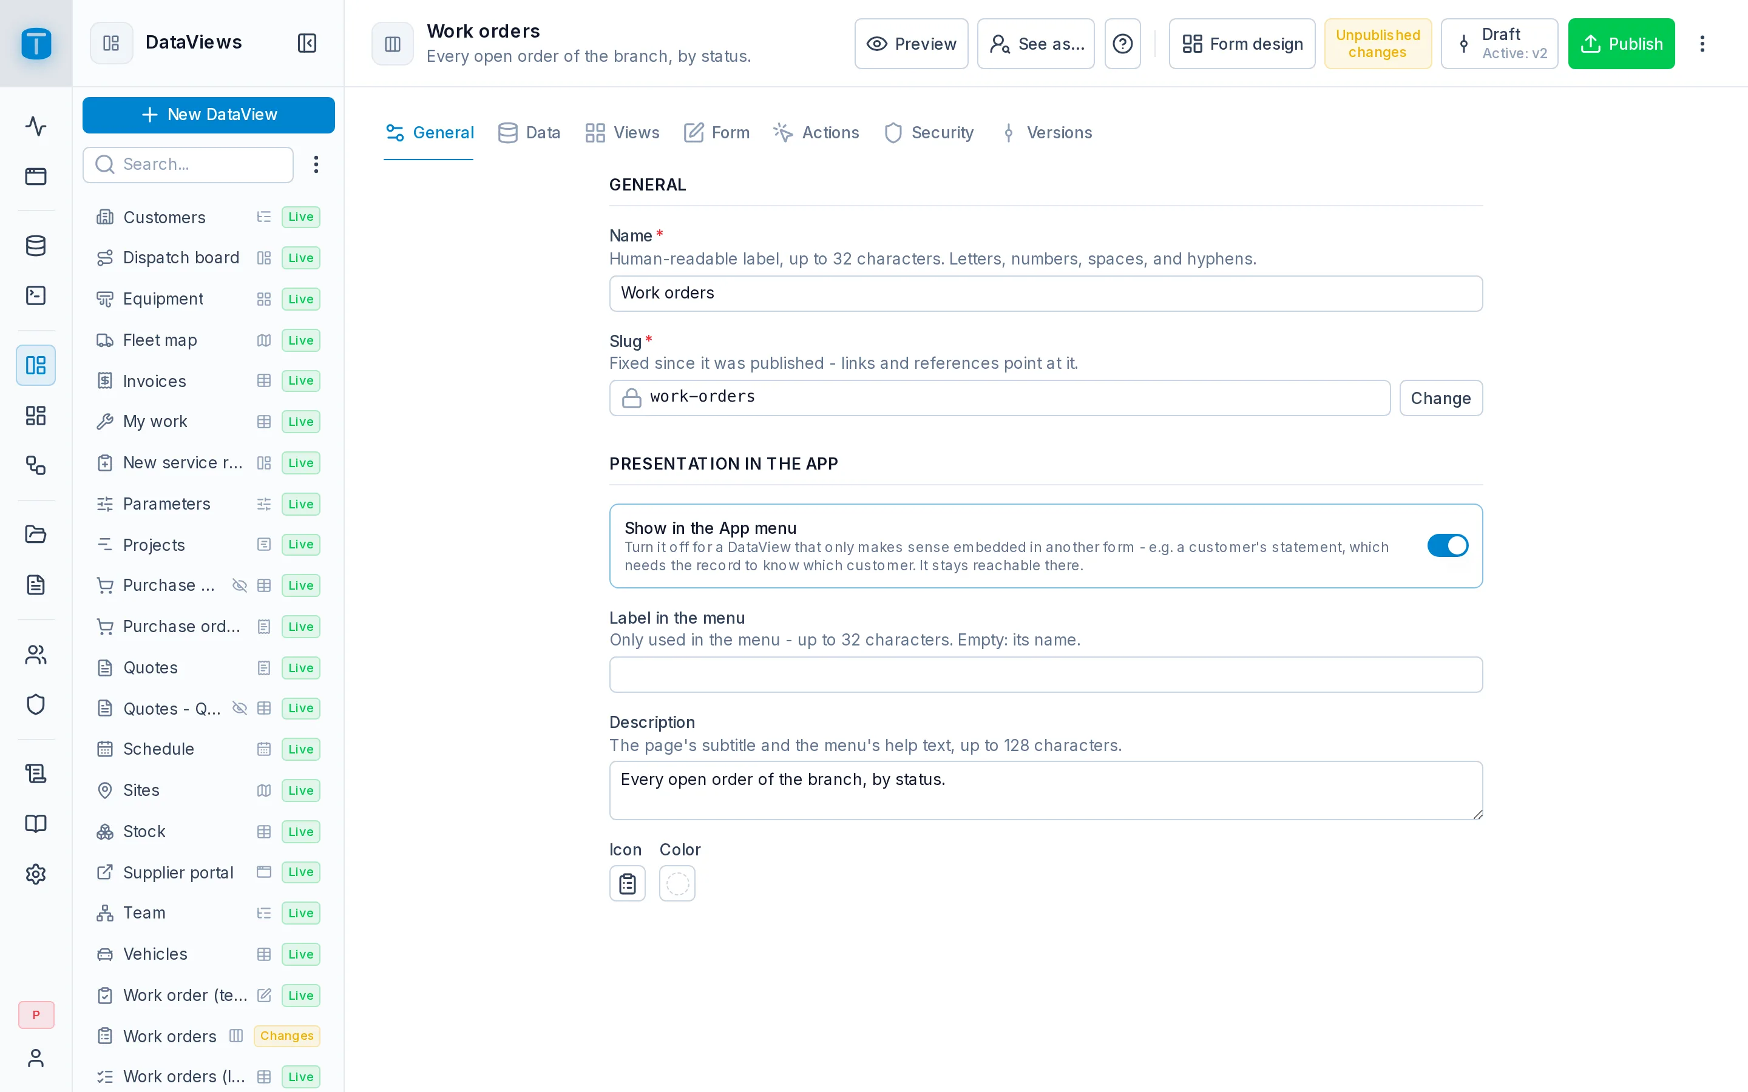Screen dimensions: 1748x1092
Task: Open the workflow nodes icon in left rail
Action: pos(35,465)
